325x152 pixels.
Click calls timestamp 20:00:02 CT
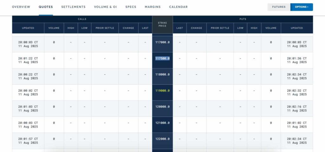tap(28, 91)
